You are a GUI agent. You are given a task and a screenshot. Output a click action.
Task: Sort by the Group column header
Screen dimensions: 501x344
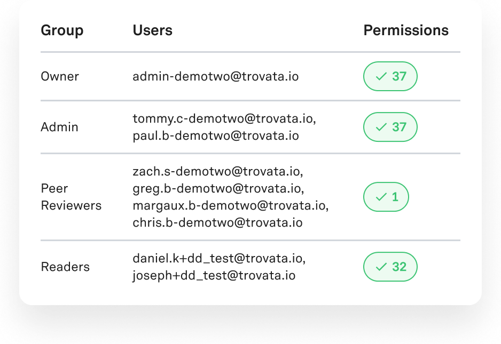(x=62, y=30)
